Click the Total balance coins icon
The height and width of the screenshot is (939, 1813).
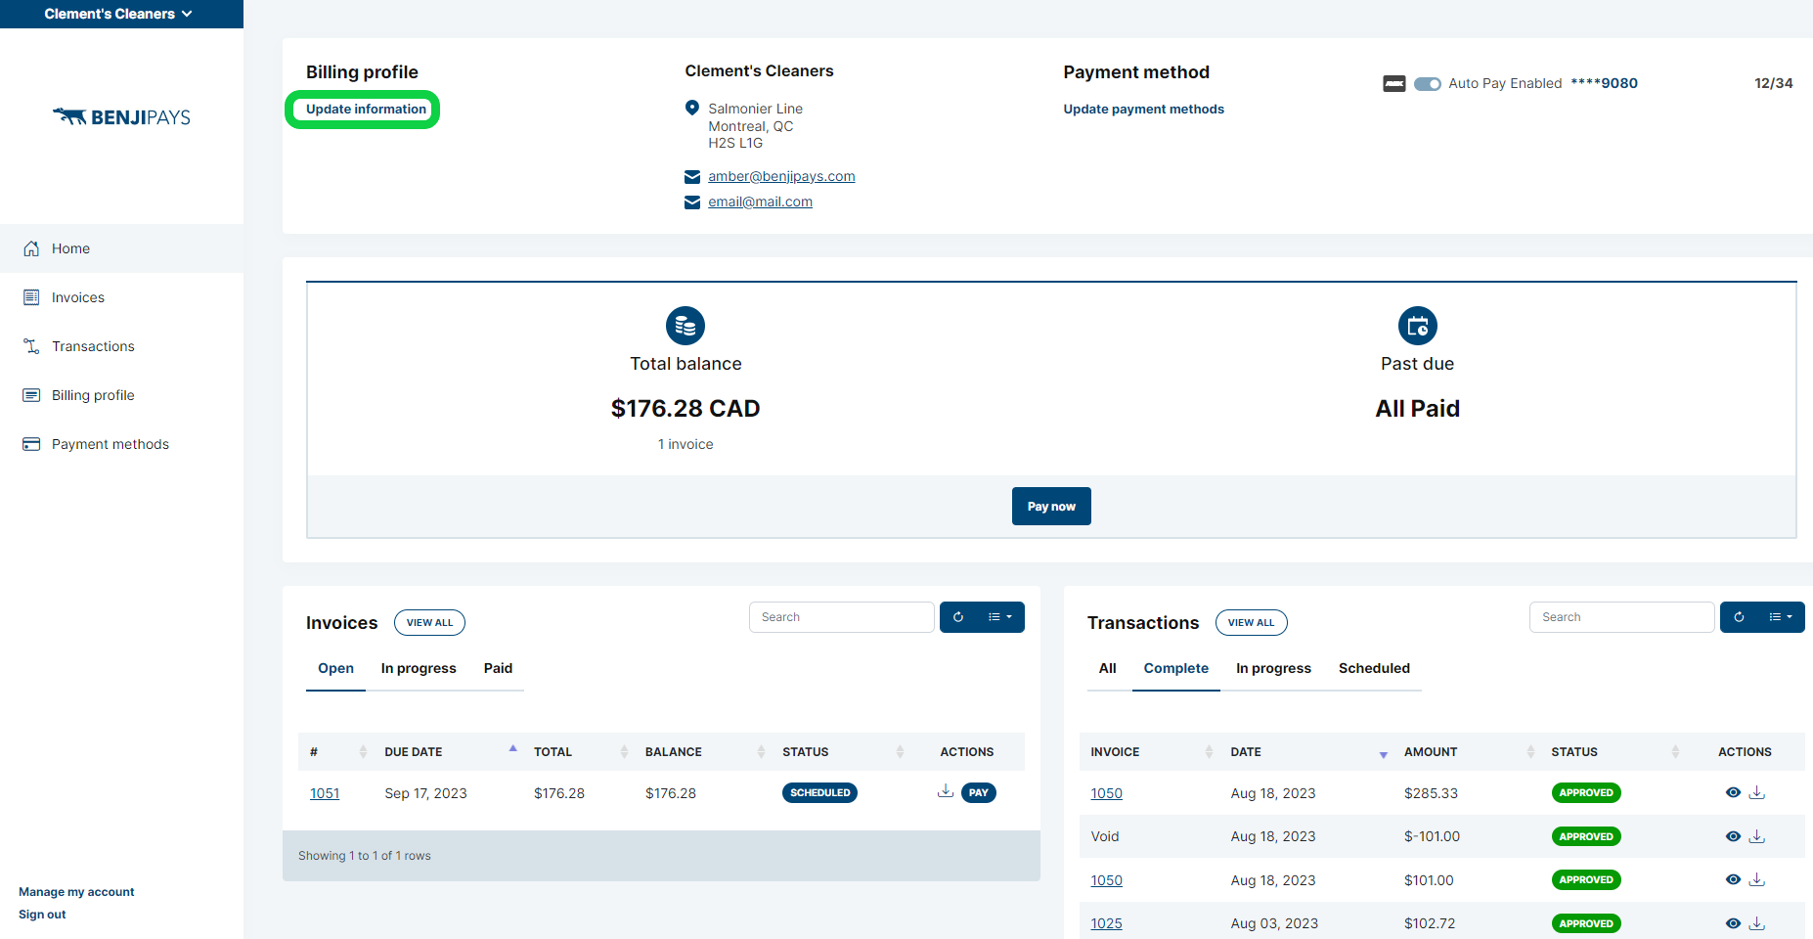coord(685,326)
